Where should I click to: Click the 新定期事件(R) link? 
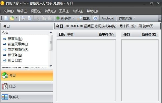point(18,50)
